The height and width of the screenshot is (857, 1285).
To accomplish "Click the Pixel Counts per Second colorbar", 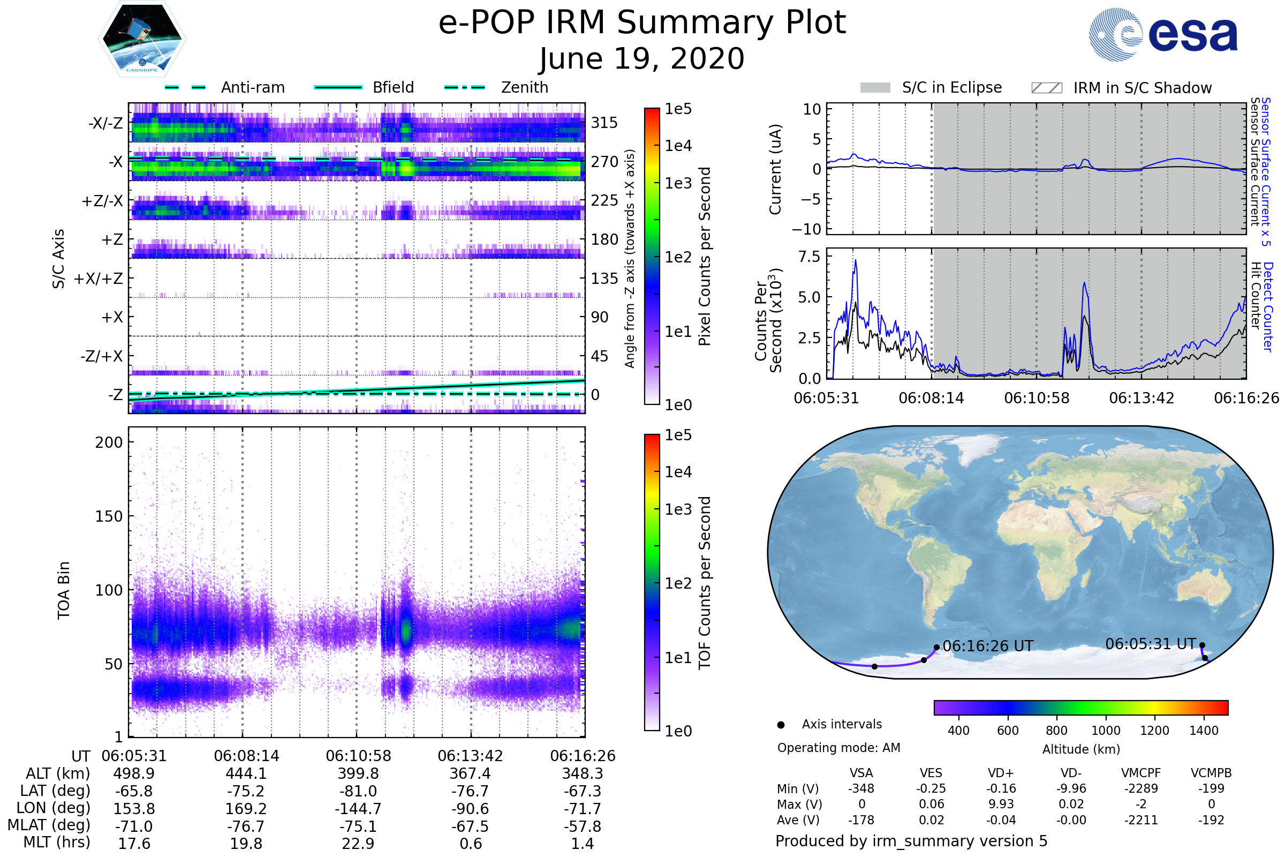I will coord(652,256).
